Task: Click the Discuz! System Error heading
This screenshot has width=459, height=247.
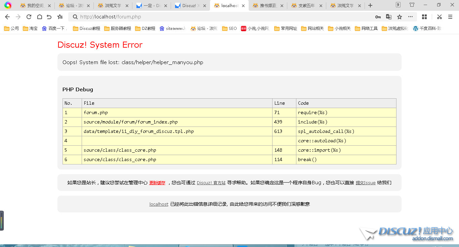Action: coord(100,45)
